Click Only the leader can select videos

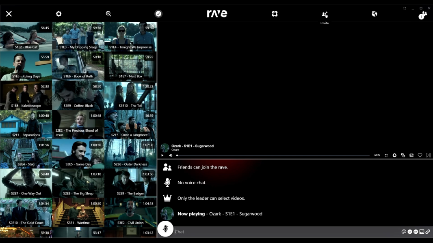(x=211, y=198)
